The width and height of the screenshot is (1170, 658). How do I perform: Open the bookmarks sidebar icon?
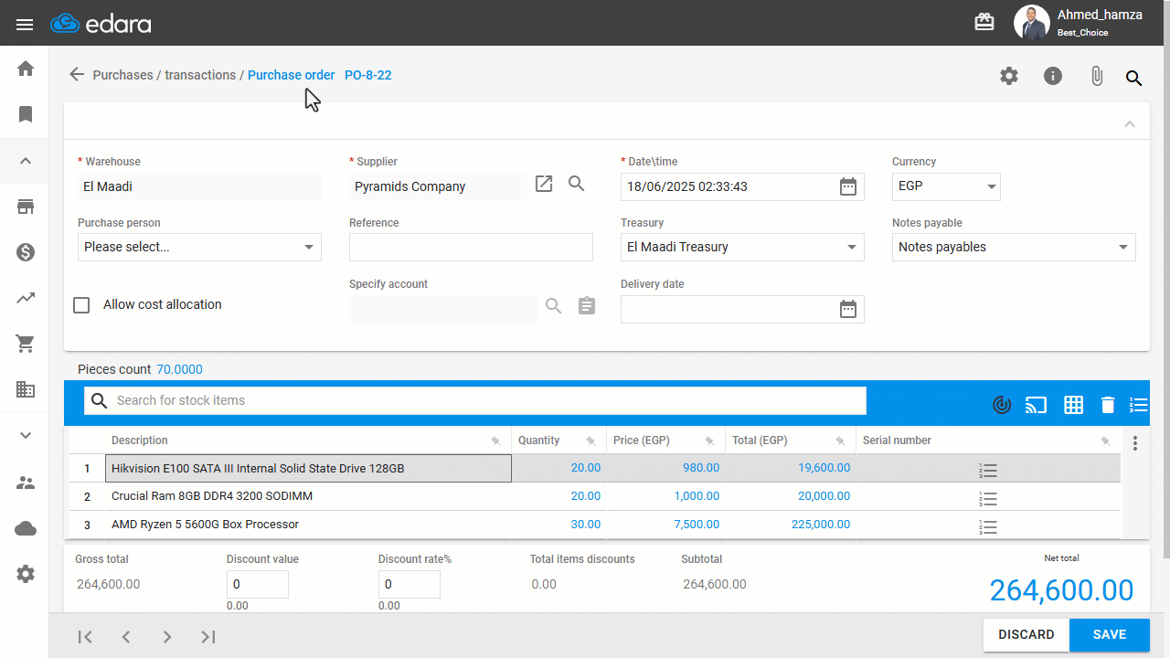[x=26, y=114]
